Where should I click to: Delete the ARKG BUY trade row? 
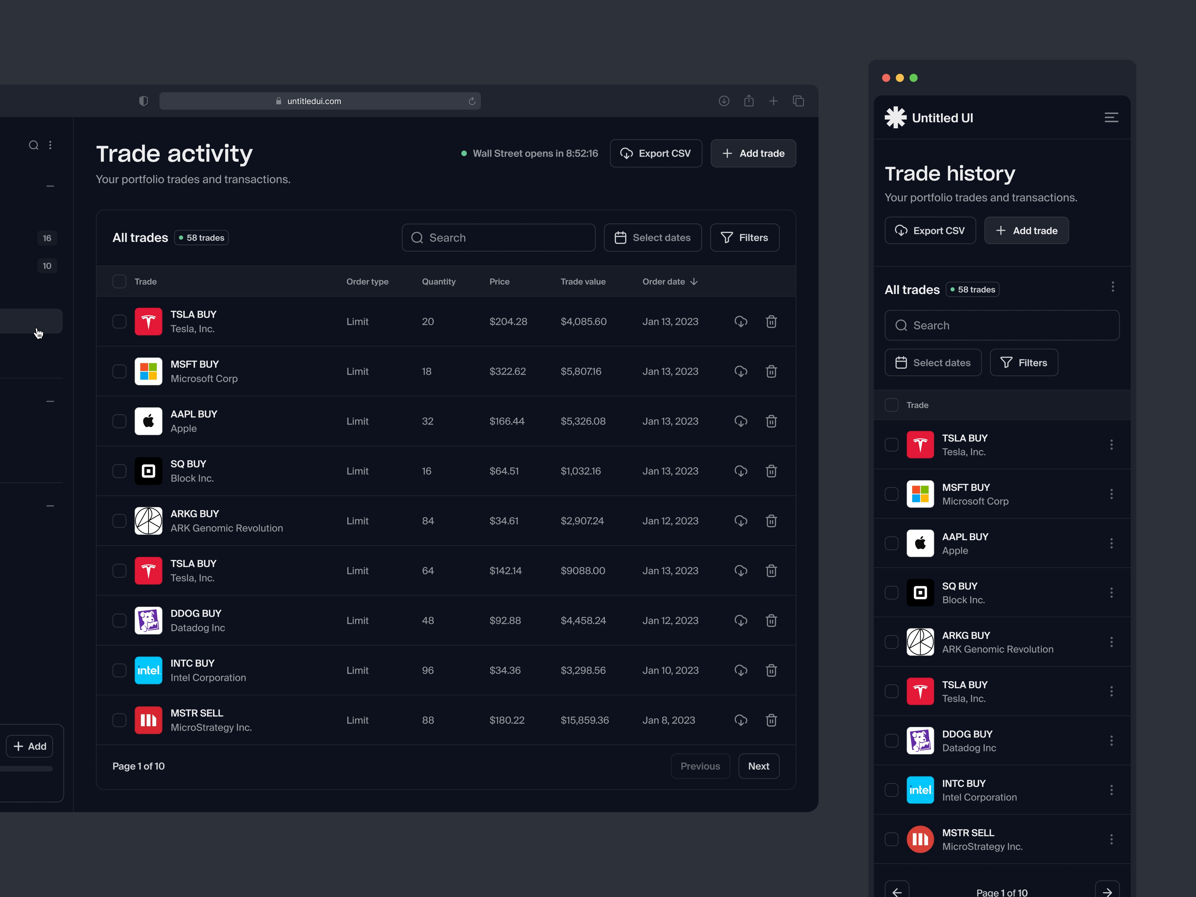coord(771,521)
